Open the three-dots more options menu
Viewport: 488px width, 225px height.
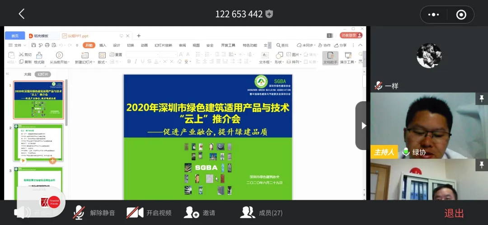pos(433,14)
